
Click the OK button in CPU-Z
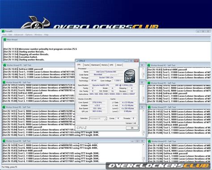point(132,128)
